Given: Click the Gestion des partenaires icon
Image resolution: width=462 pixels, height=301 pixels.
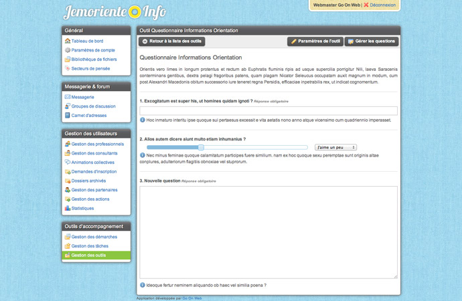Looking at the screenshot, I should 68,190.
